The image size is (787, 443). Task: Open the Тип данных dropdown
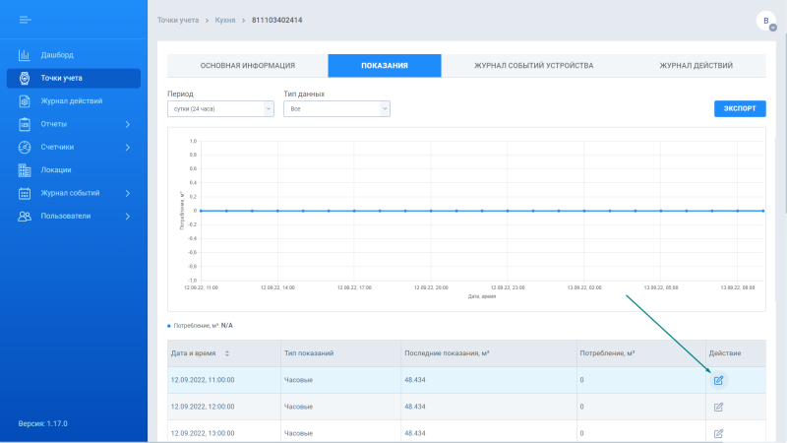[x=336, y=109]
